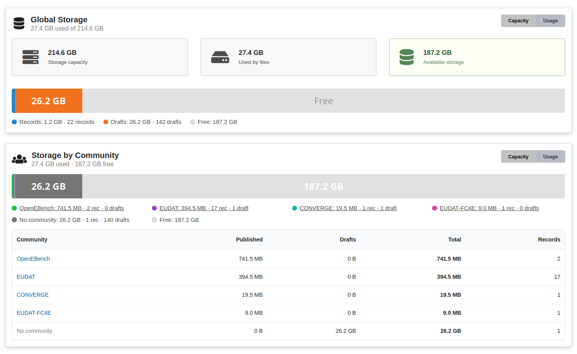Viewport: 577px width, 354px height.
Task: Open the EUDAT community in the table
Action: tap(26, 277)
